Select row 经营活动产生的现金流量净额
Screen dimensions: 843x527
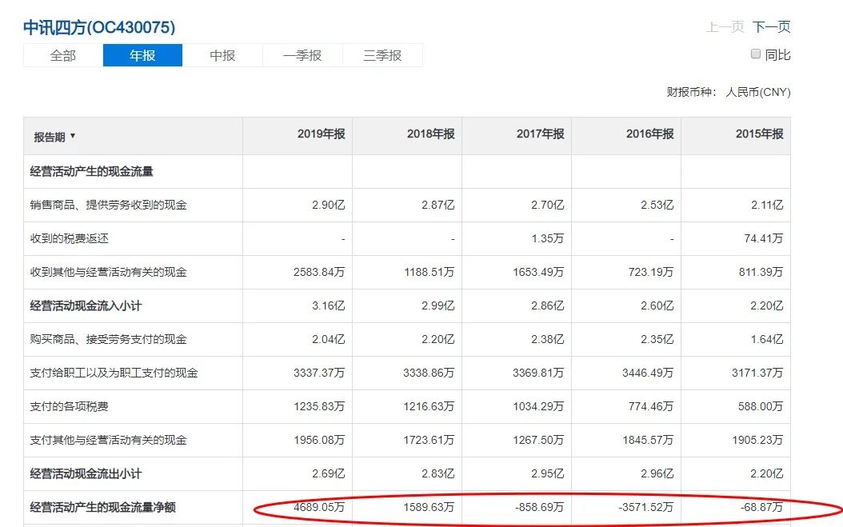tap(407, 507)
